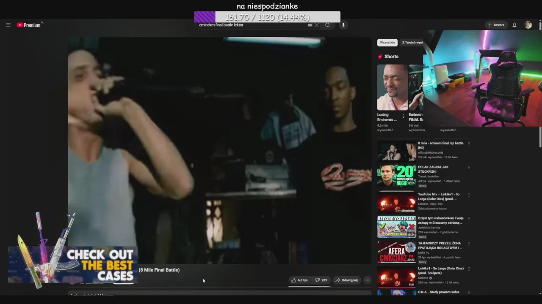This screenshot has height=304, width=542.
Task: Open 'O.N.A. - Kiedy powiem sobie' title
Action: point(439,292)
